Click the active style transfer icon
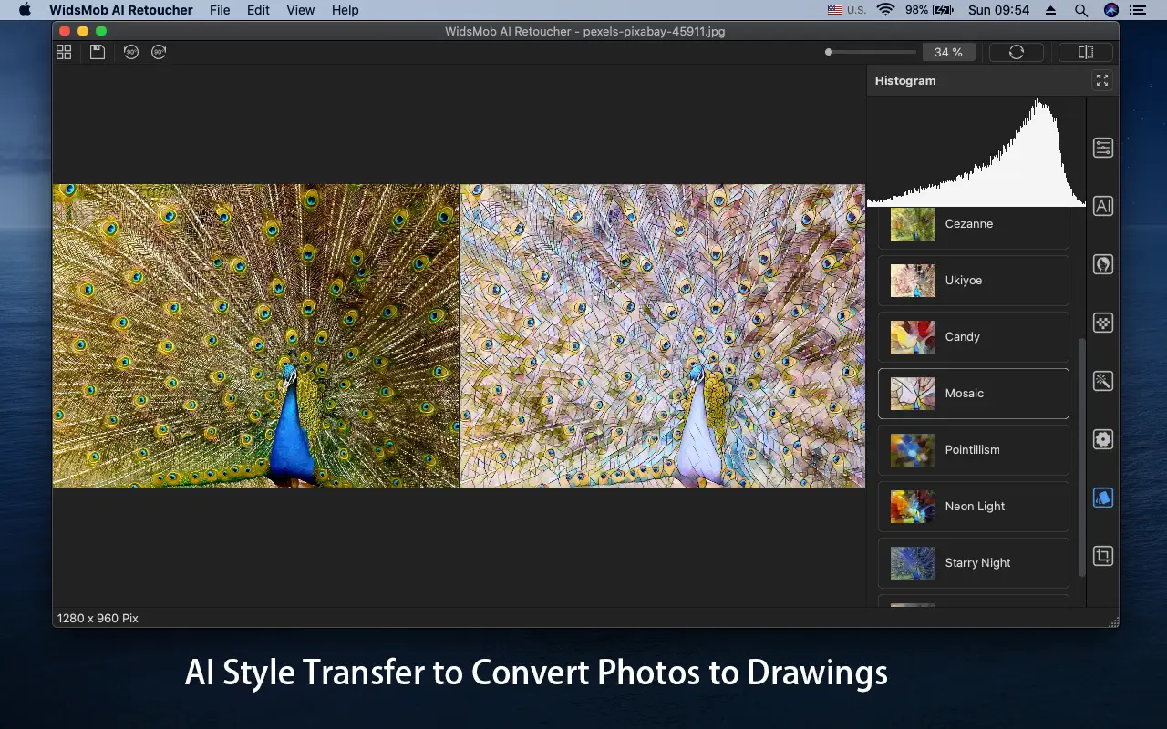The height and width of the screenshot is (729, 1167). pos(1103,498)
